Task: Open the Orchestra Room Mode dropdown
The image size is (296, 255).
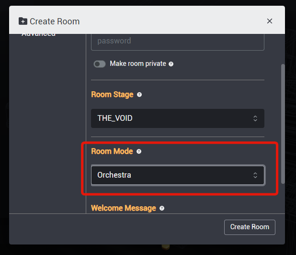Action: pyautogui.click(x=178, y=175)
